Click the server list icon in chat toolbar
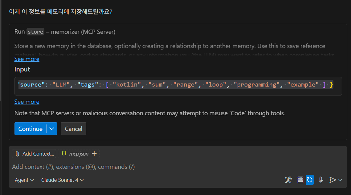351x195 pixels. (x=300, y=180)
